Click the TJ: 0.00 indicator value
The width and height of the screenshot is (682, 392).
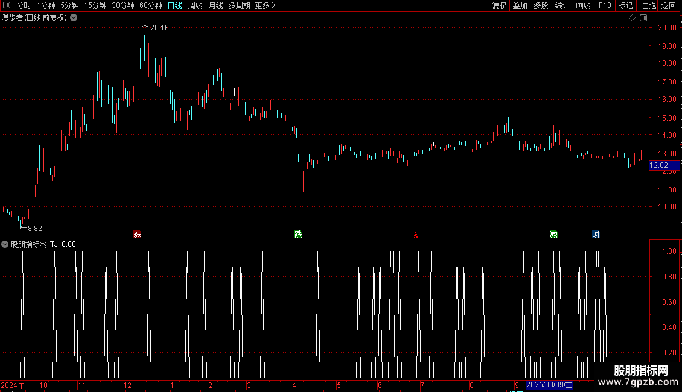[63, 244]
